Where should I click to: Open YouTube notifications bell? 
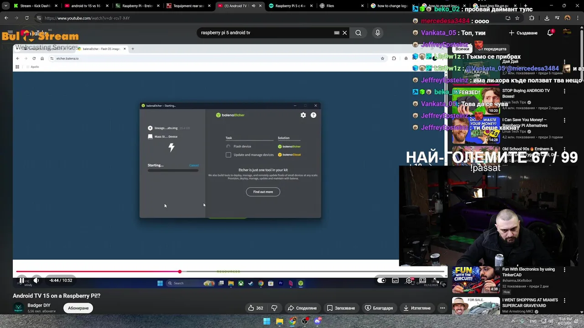pos(550,33)
